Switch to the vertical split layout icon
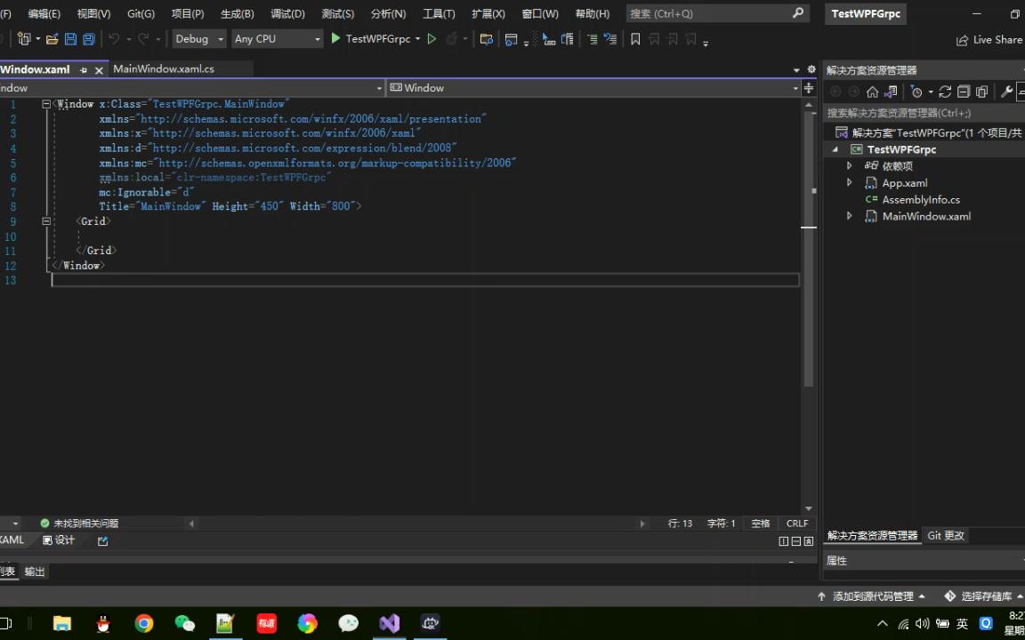Image resolution: width=1025 pixels, height=640 pixels. [784, 541]
